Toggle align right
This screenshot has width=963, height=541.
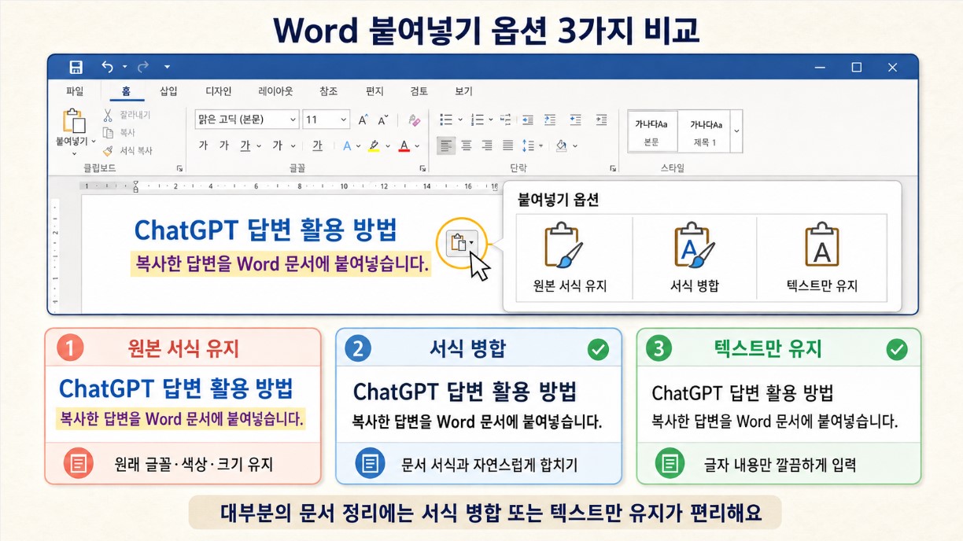pyautogui.click(x=487, y=145)
